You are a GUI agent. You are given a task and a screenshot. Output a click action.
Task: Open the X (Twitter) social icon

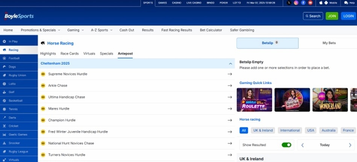pos(289,3)
